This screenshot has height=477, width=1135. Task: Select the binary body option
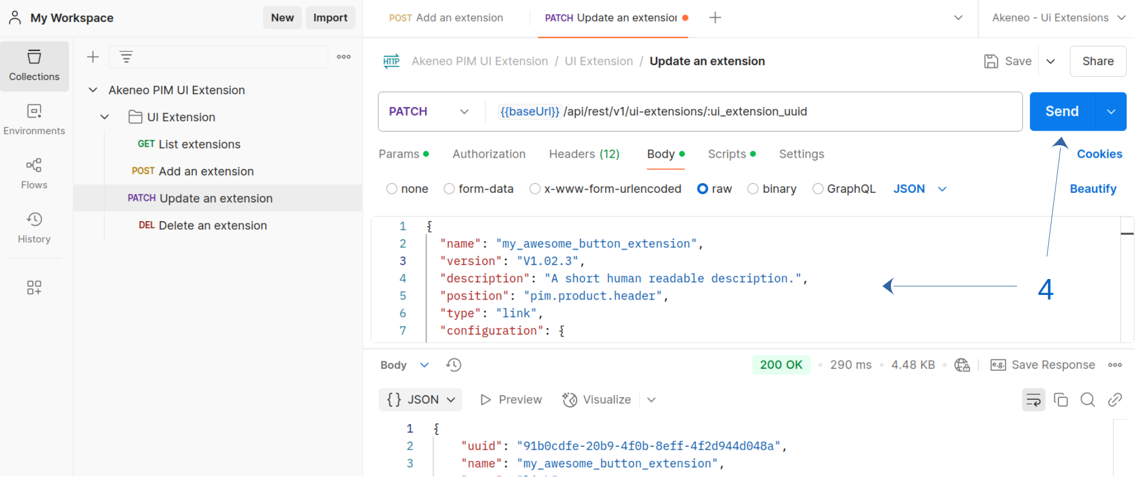click(753, 189)
